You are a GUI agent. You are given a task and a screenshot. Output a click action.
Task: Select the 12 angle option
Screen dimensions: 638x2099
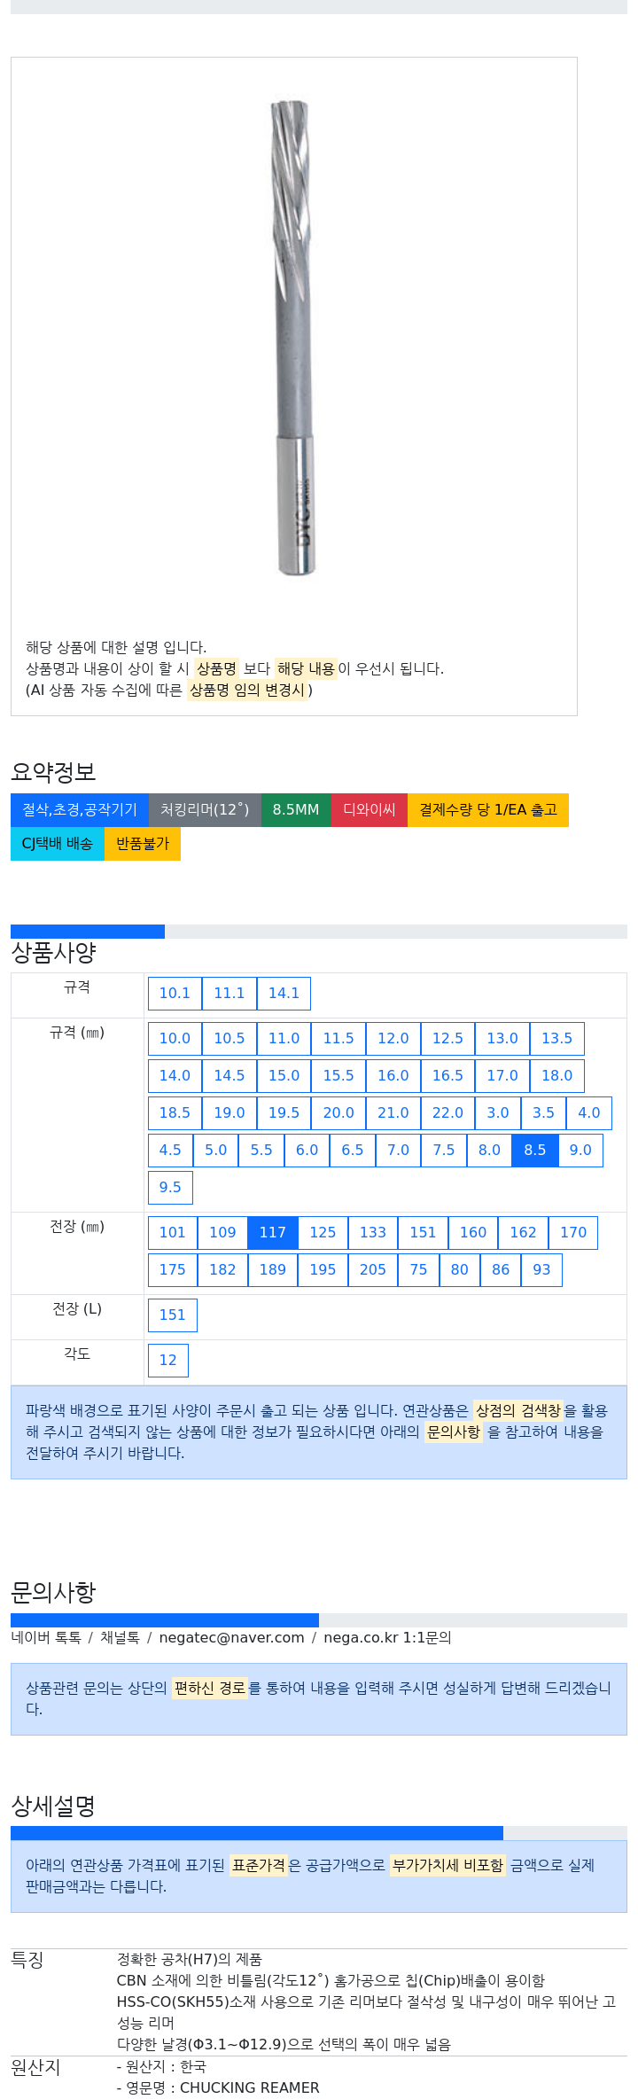point(168,1361)
